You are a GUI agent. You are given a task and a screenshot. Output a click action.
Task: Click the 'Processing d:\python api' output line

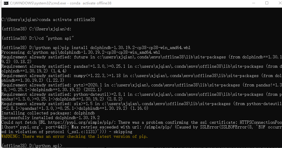click(x=81, y=53)
